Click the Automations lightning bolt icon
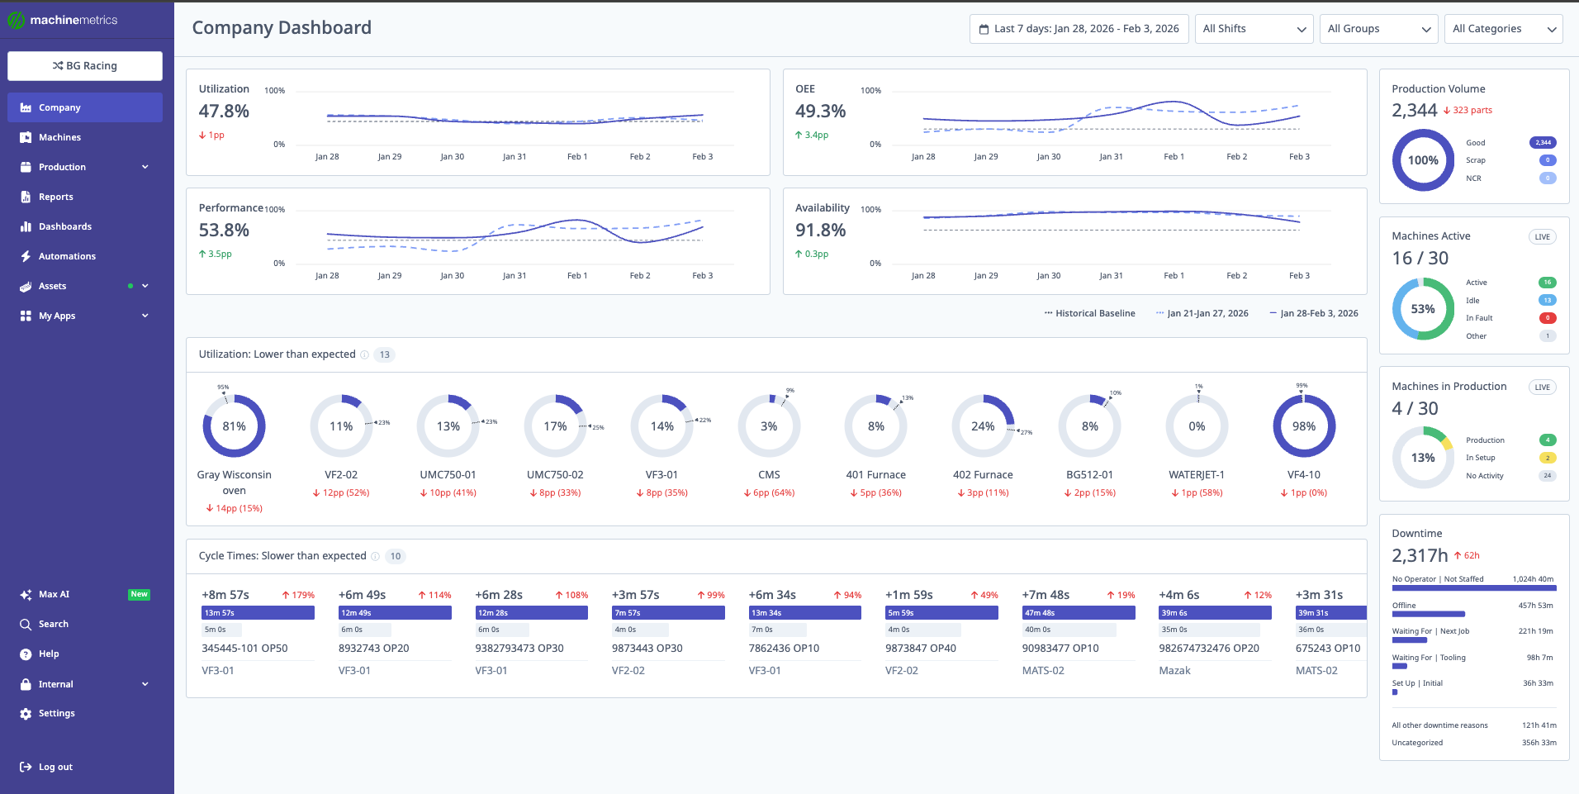 [26, 256]
